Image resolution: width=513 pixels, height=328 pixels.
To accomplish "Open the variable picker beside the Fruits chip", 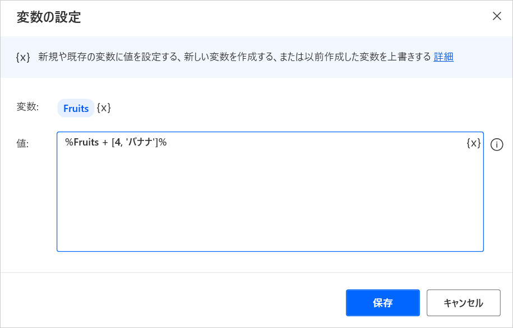I will click(104, 108).
